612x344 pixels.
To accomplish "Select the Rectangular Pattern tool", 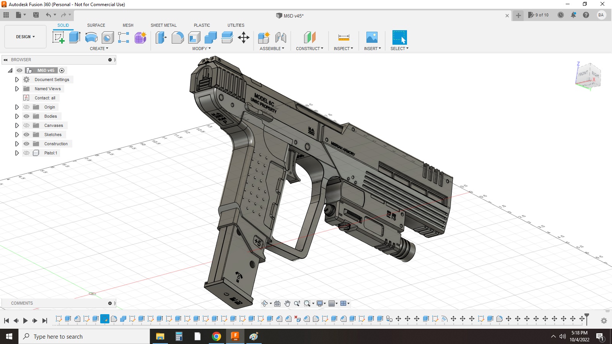I will pos(124,37).
